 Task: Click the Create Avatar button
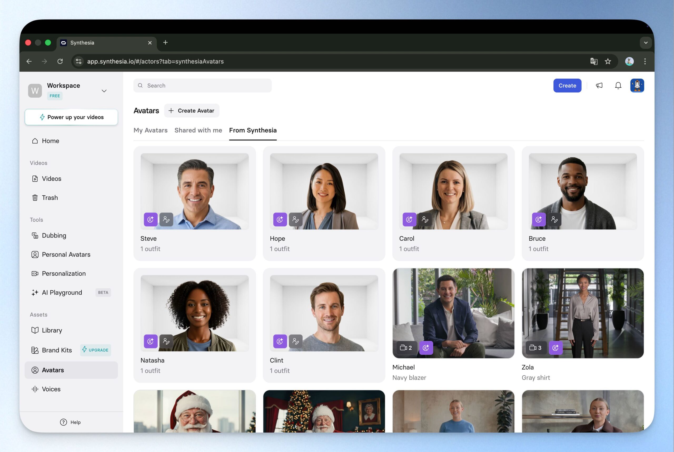click(191, 111)
